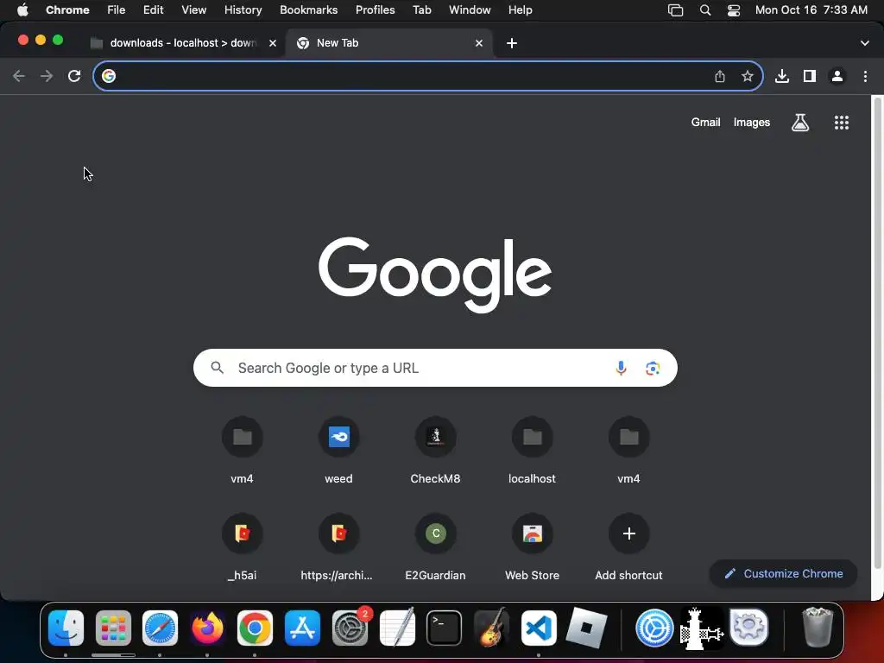884x663 pixels.
Task: Click the forward navigation arrow
Action: point(47,76)
